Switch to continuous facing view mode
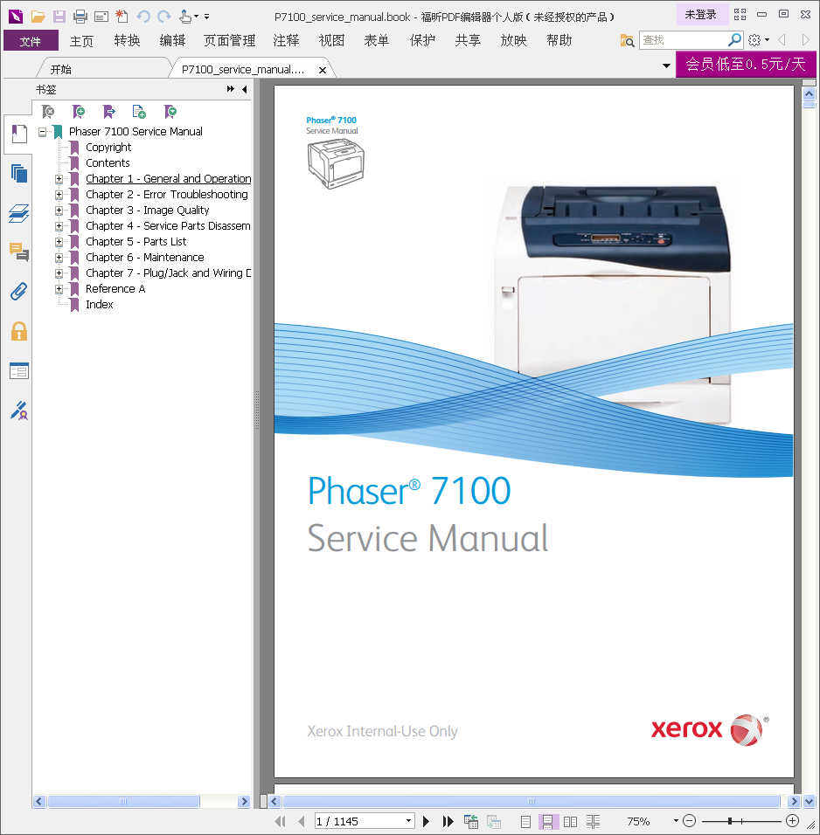Viewport: 820px width, 835px height. point(593,822)
